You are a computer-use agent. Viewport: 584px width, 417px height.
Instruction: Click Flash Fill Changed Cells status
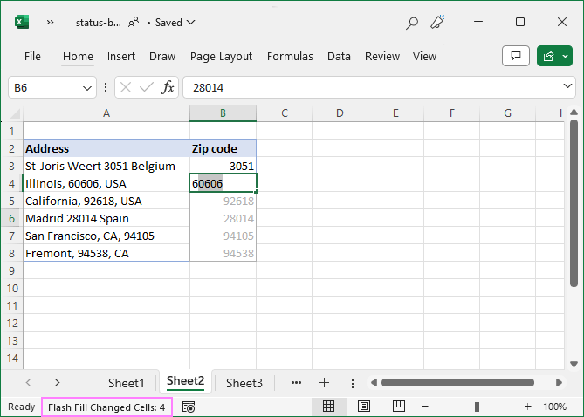point(106,407)
